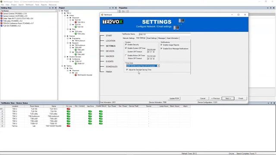
Task: Open the Tools menu
Action: [x=37, y=5]
